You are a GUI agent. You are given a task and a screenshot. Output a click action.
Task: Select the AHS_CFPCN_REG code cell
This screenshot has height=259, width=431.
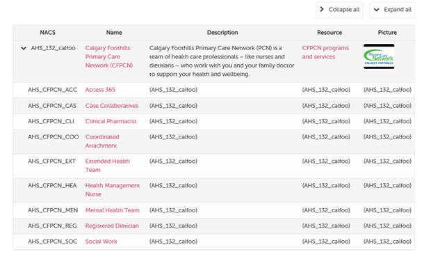click(x=52, y=226)
